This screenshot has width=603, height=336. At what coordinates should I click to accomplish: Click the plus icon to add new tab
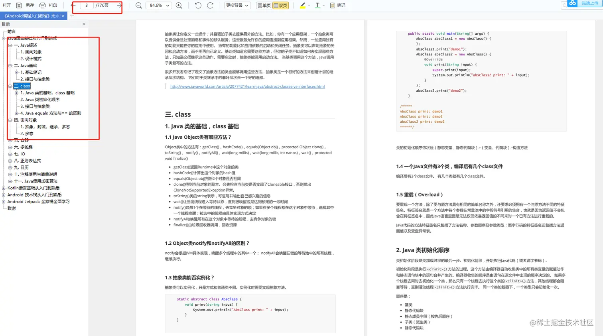point(72,16)
